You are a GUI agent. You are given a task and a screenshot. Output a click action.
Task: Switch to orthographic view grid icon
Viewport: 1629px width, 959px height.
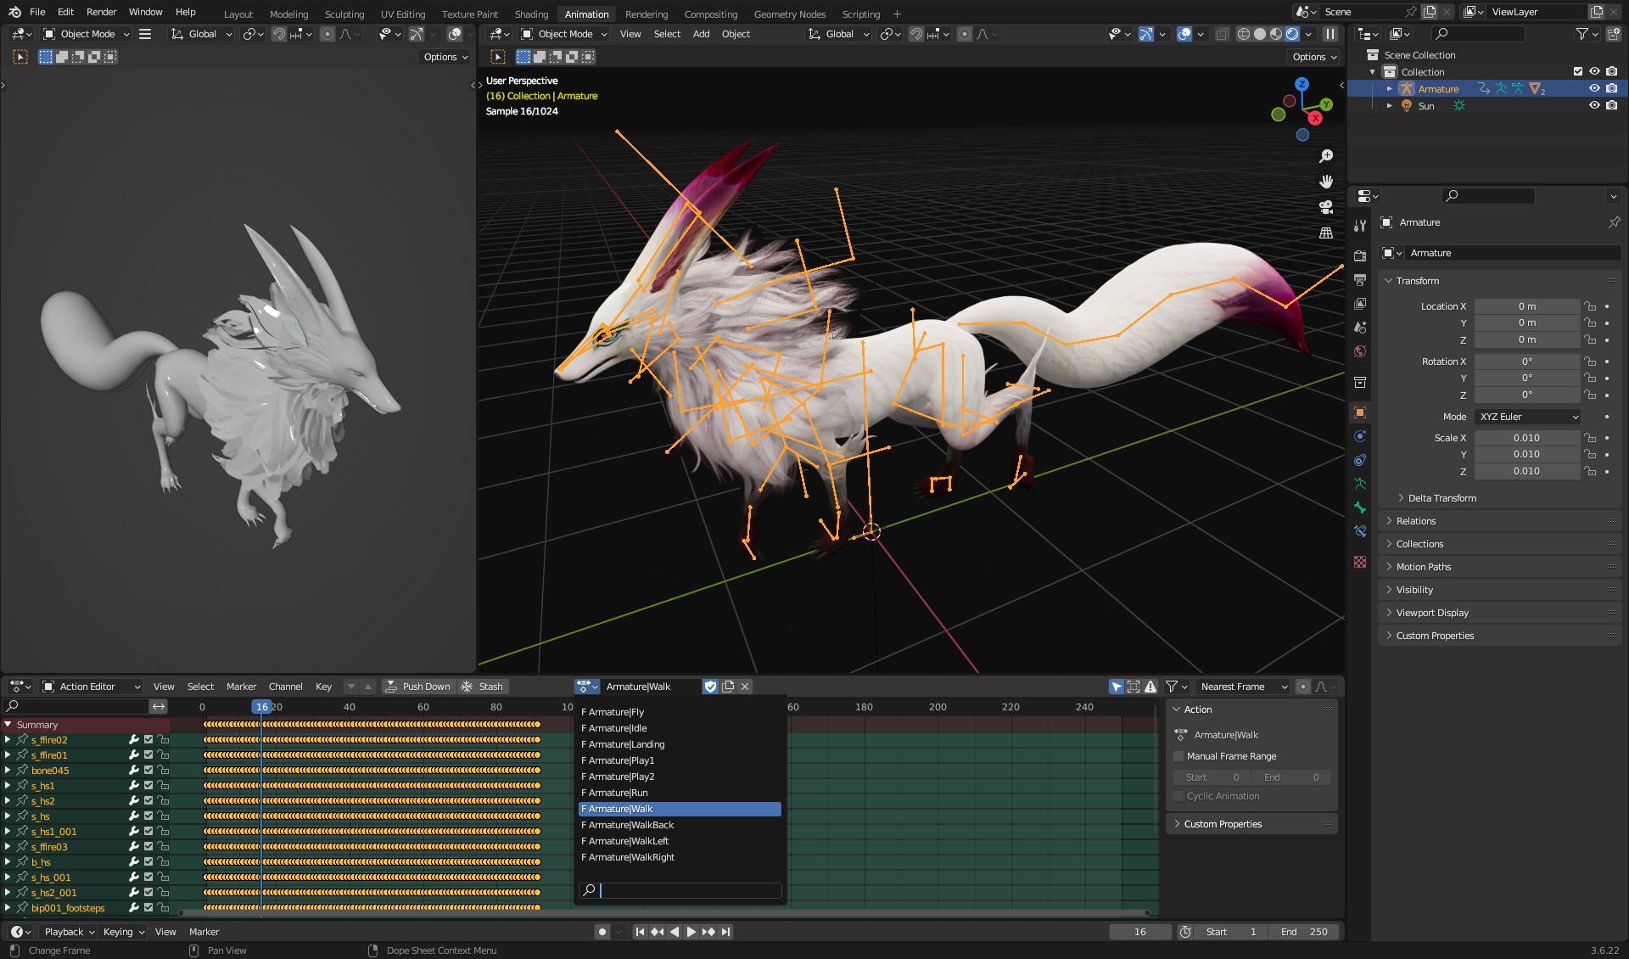tap(1326, 233)
